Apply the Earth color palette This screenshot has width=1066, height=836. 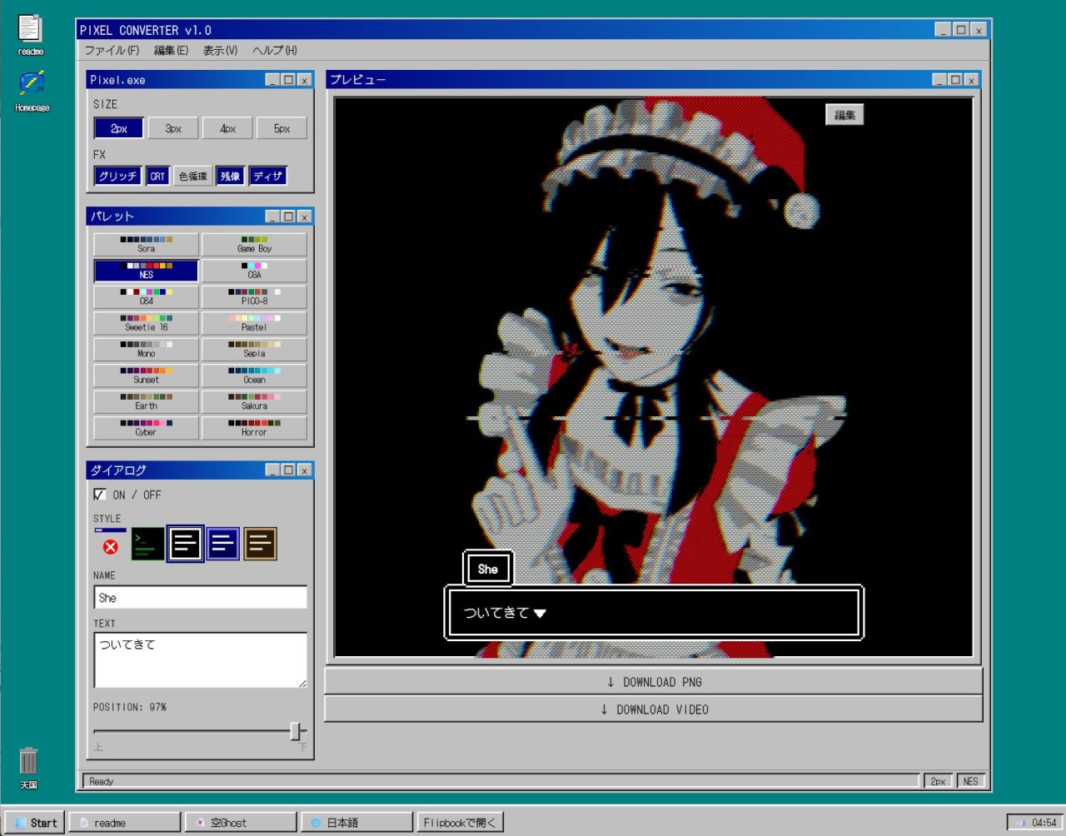point(146,402)
